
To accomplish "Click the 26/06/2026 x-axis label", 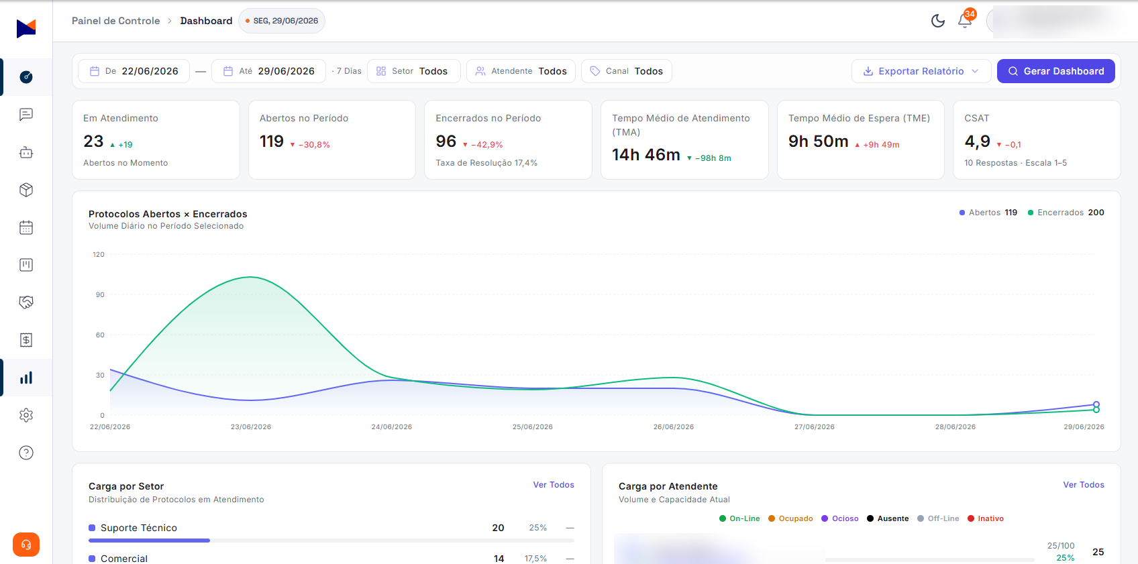I will point(674,427).
